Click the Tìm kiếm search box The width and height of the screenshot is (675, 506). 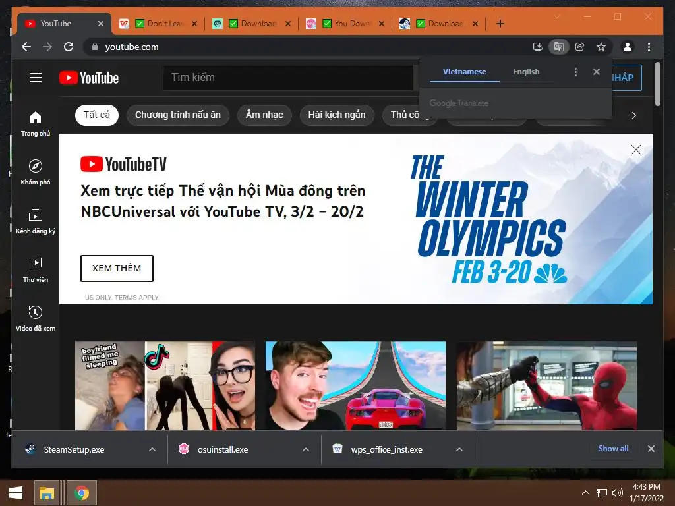(287, 78)
